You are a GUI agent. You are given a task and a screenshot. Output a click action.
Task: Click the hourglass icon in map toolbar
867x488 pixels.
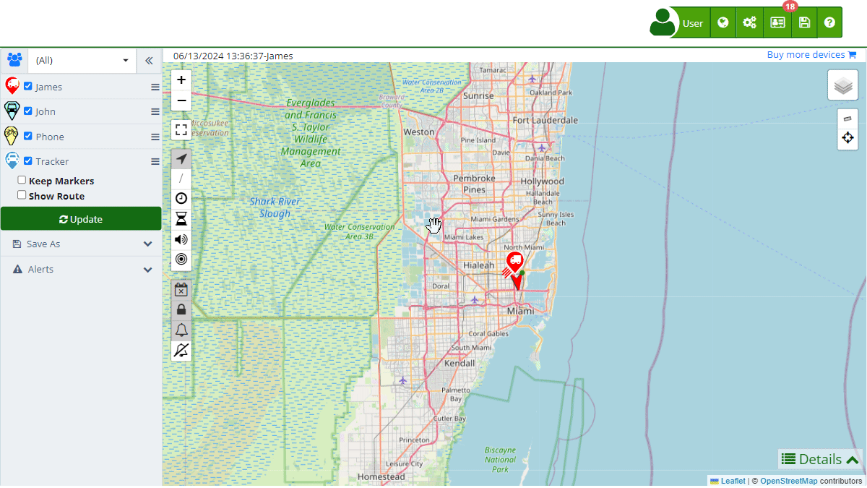[181, 219]
